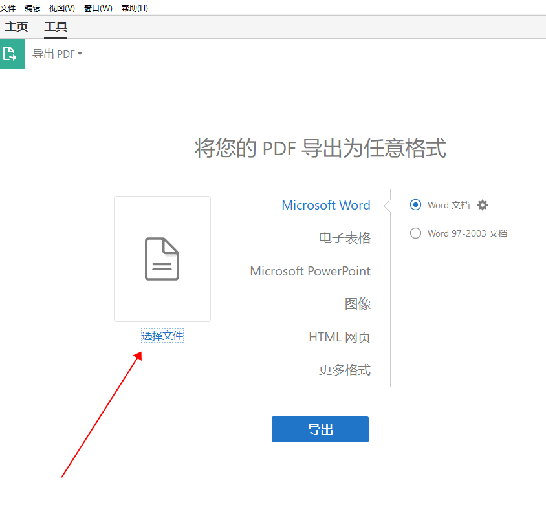Open the 编辑 menu
Image resolution: width=546 pixels, height=516 pixels.
point(32,8)
